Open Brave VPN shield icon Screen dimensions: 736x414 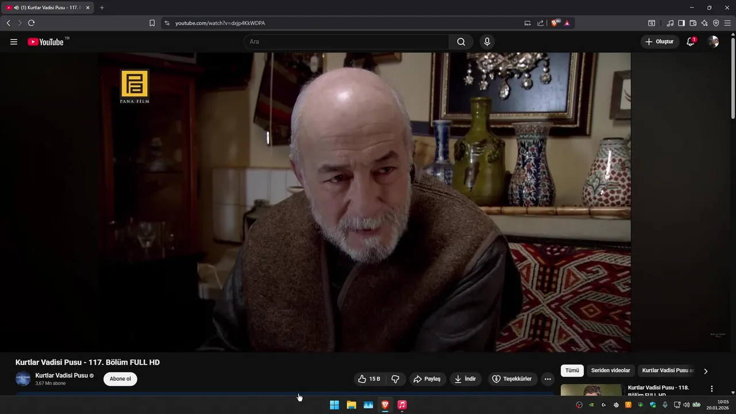(716, 23)
